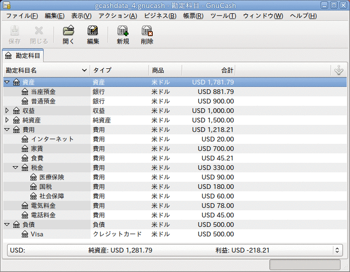350x272 pixels.
Task: Select the インターネット expense account name
Action: pos(52,139)
